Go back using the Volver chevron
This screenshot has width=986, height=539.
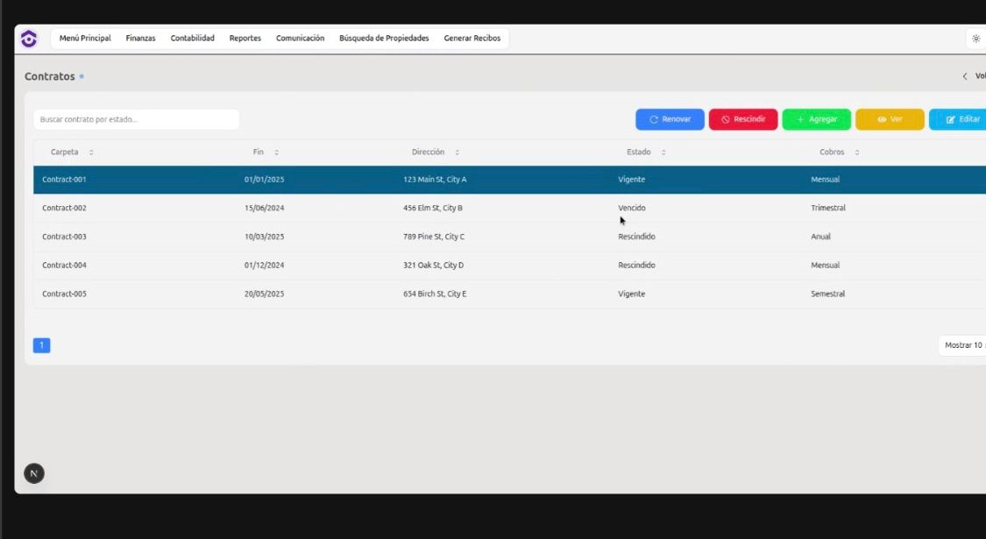[966, 76]
